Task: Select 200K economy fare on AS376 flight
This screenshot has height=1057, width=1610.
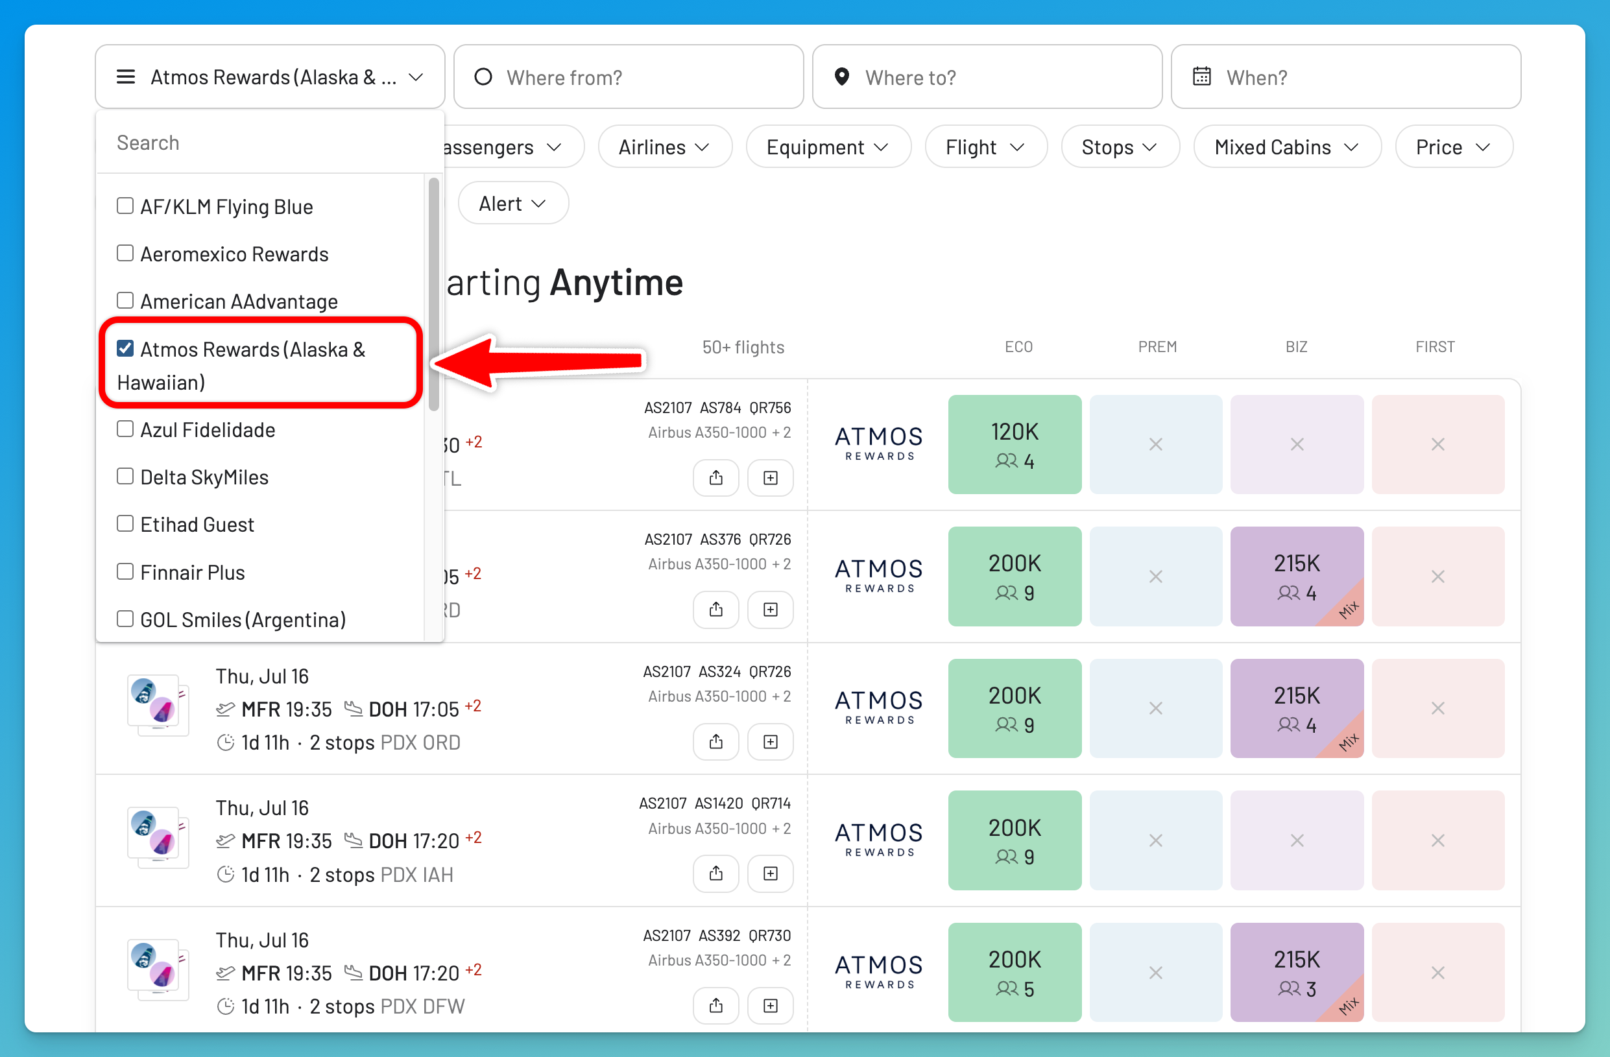Action: coord(1015,576)
